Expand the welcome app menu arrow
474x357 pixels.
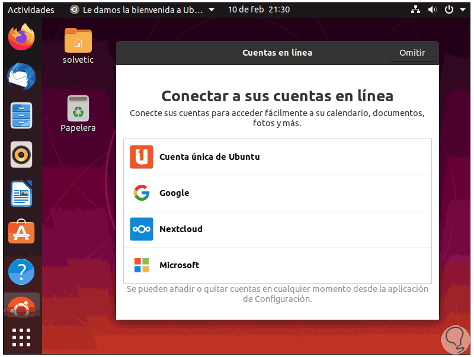point(212,9)
